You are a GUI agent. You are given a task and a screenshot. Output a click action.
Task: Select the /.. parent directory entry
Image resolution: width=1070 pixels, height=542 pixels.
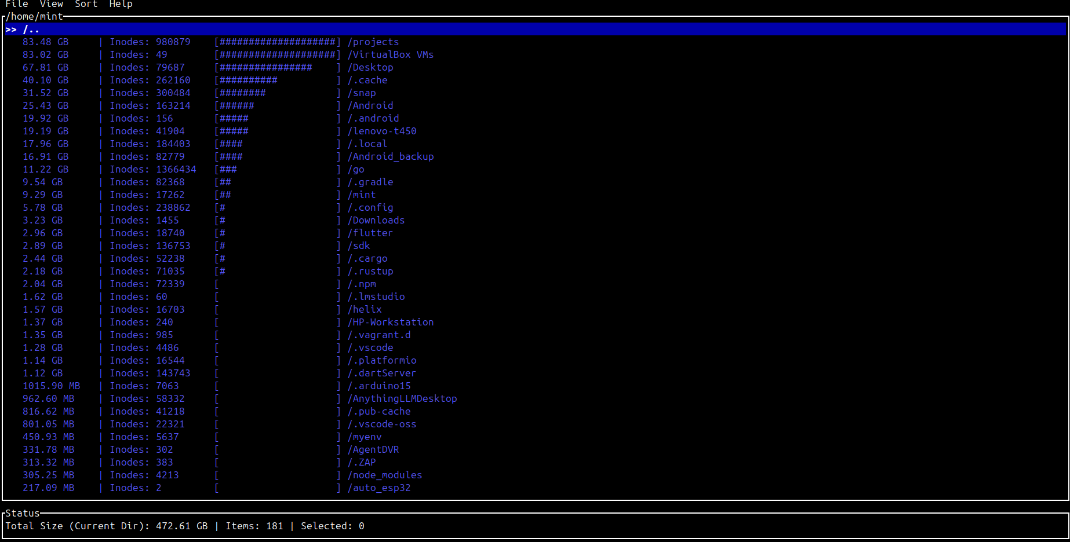point(27,28)
